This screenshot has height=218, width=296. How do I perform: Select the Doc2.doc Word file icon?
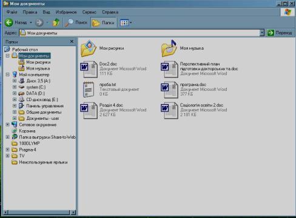tap(89, 69)
